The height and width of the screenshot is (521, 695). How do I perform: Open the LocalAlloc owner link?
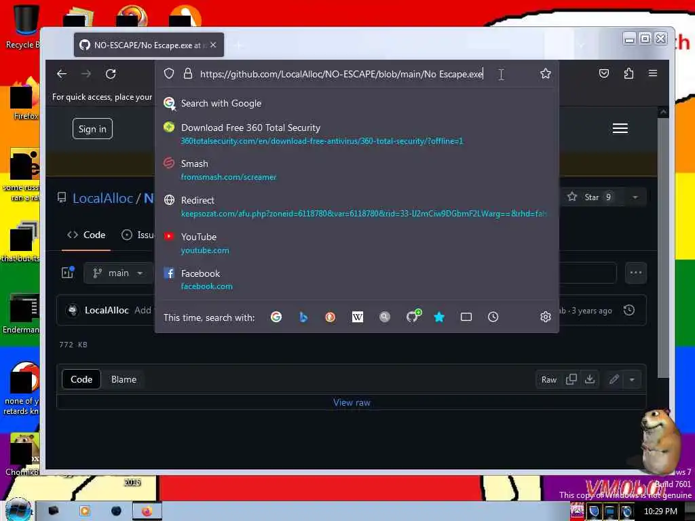coord(103,198)
